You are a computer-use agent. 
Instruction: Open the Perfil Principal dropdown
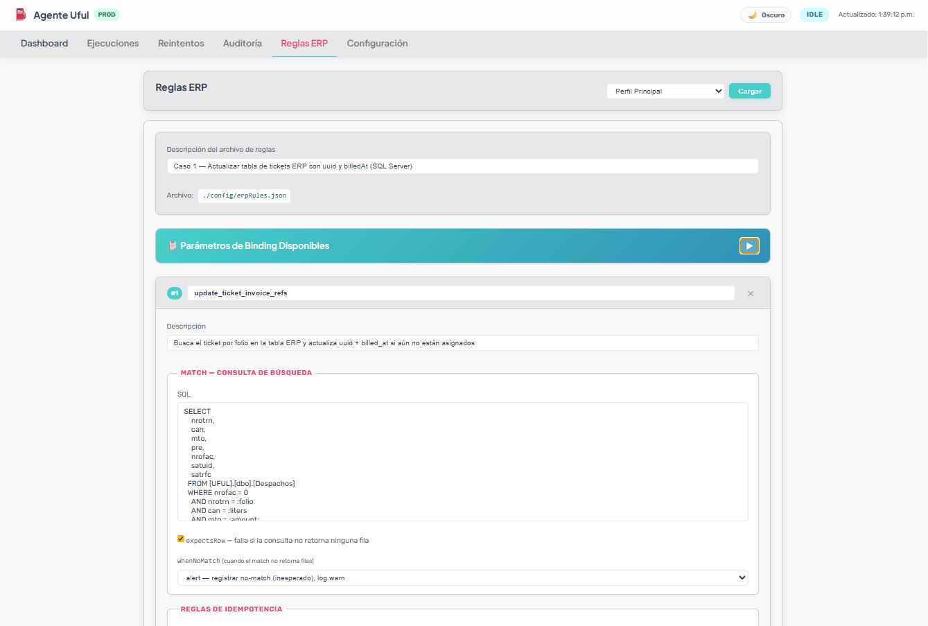click(665, 91)
